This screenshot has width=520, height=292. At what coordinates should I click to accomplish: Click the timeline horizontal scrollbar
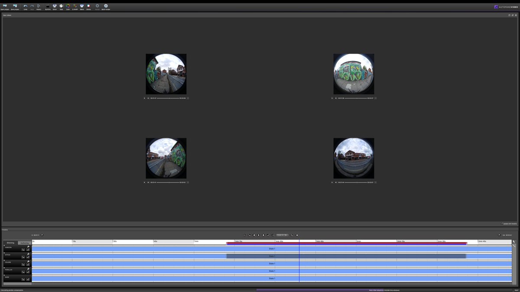pos(272,283)
